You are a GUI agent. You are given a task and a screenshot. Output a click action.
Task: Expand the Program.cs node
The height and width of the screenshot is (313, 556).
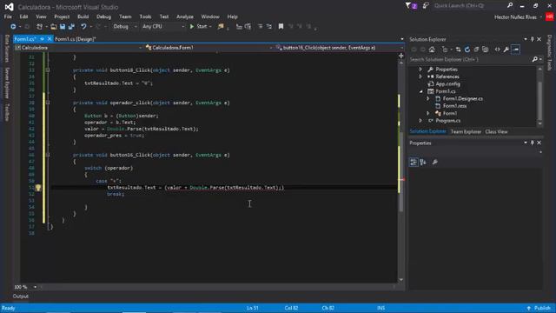pyautogui.click(x=420, y=121)
